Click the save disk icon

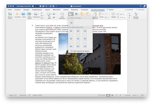pyautogui.click(x=43, y=6)
